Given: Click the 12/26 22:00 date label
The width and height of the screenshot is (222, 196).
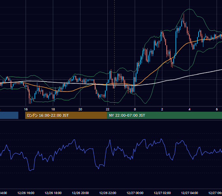Looking at the screenshot, I should [x=108, y=193].
